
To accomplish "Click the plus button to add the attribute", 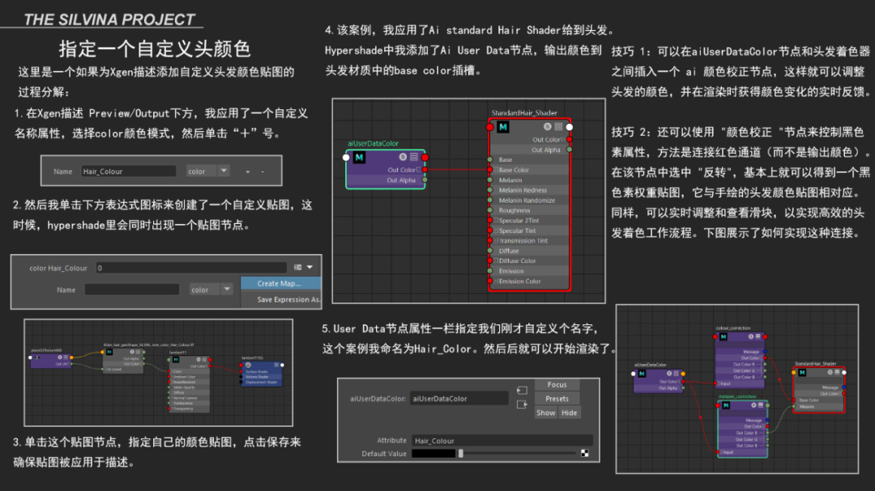I will (x=247, y=171).
